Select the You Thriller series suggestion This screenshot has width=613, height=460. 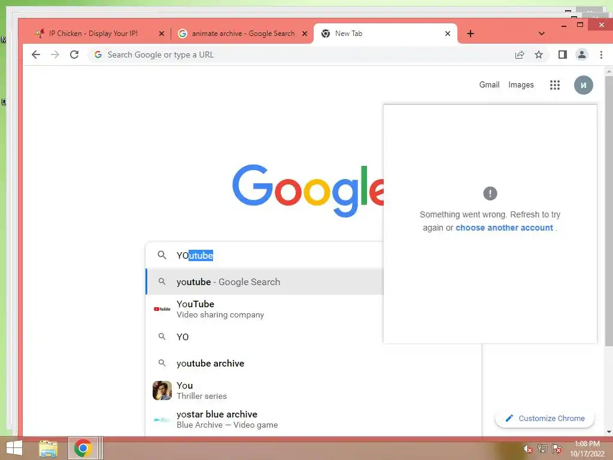click(313, 391)
